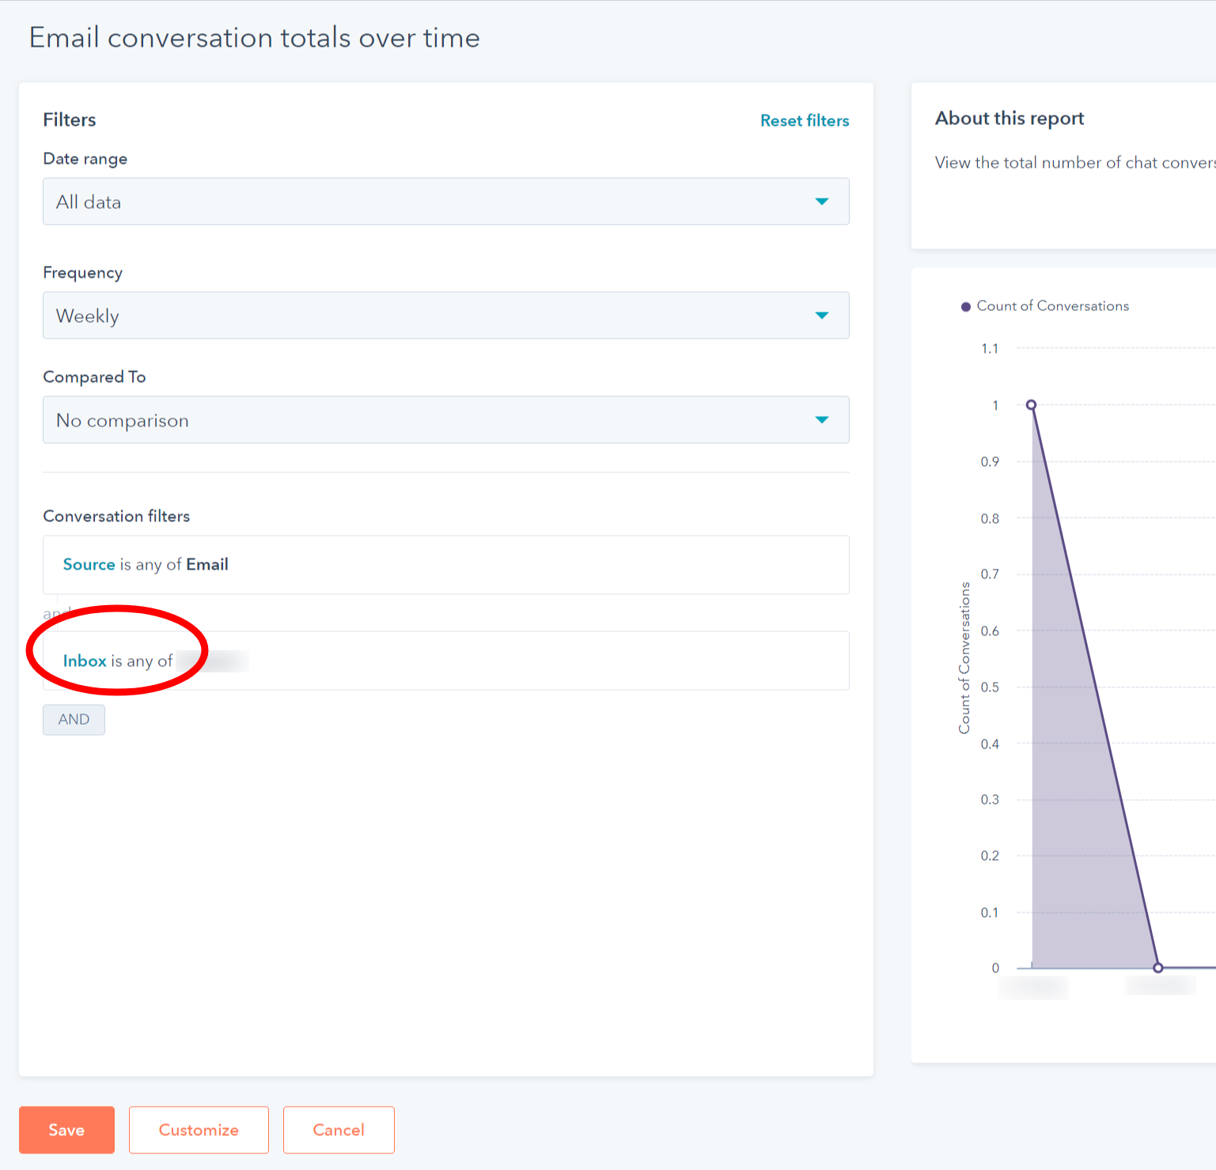Click the caret arrow in Frequency field
The height and width of the screenshot is (1170, 1216).
pyautogui.click(x=822, y=316)
